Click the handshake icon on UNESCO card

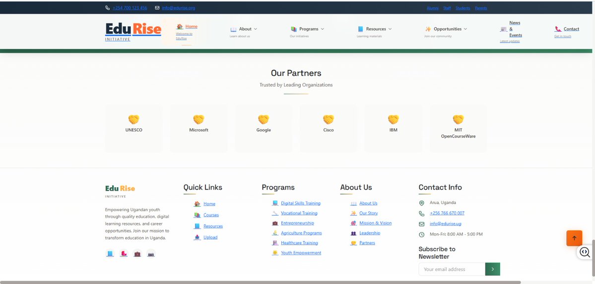(133, 120)
